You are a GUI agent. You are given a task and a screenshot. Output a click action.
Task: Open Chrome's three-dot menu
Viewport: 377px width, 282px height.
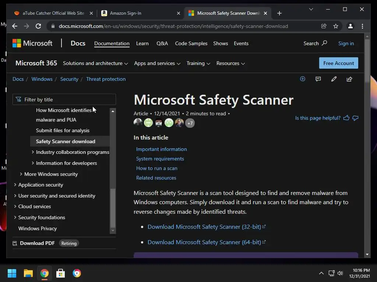(362, 26)
